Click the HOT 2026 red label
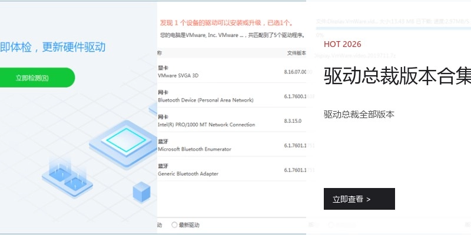Screen dimensions: 471x235 click(343, 45)
